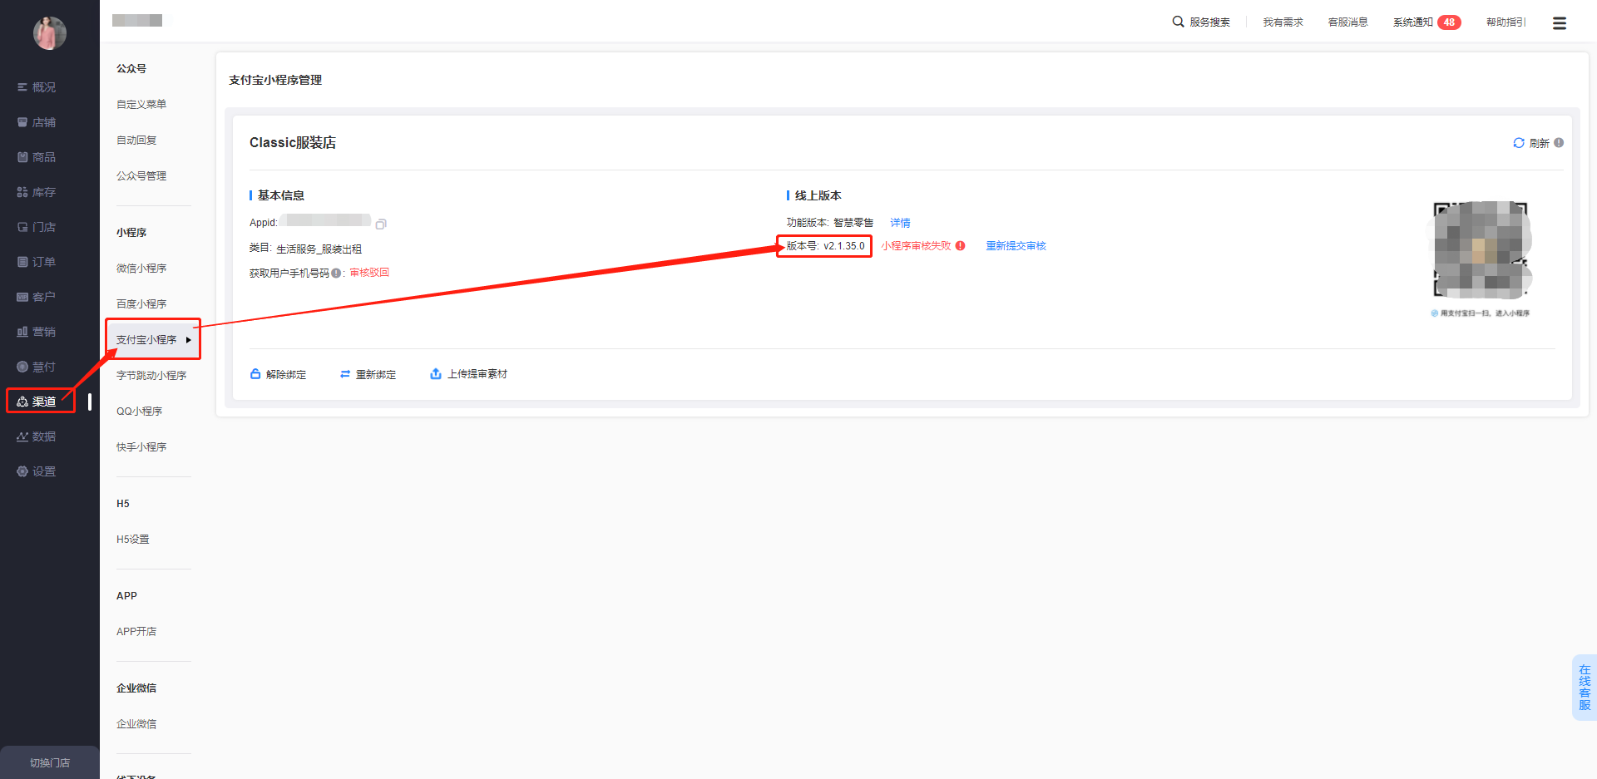Copy the Appid using copy icon
This screenshot has width=1597, height=779.
[x=381, y=224]
